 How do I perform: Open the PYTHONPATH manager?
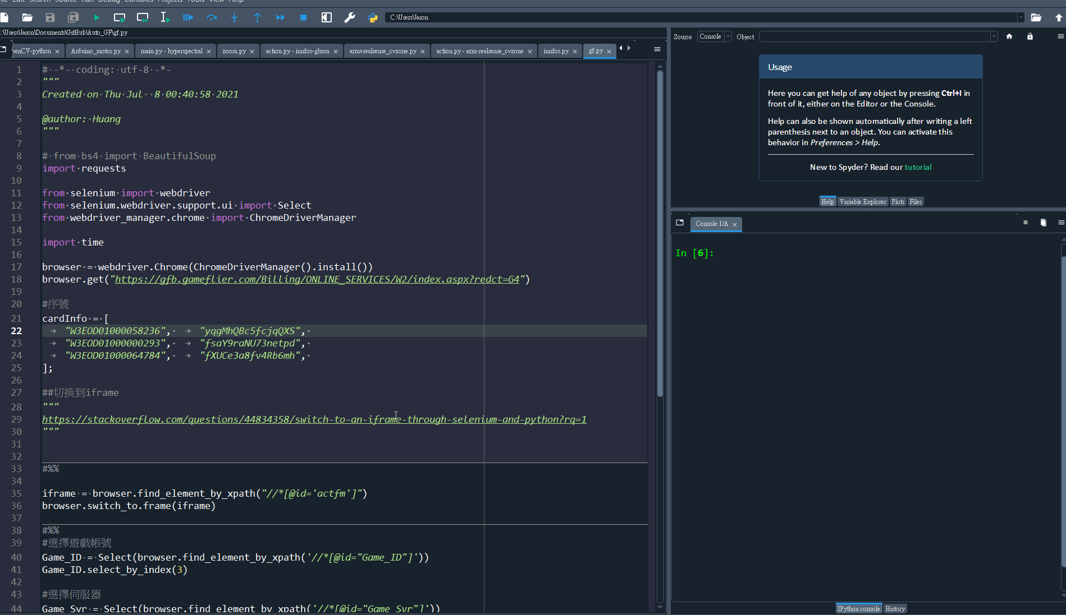point(373,17)
